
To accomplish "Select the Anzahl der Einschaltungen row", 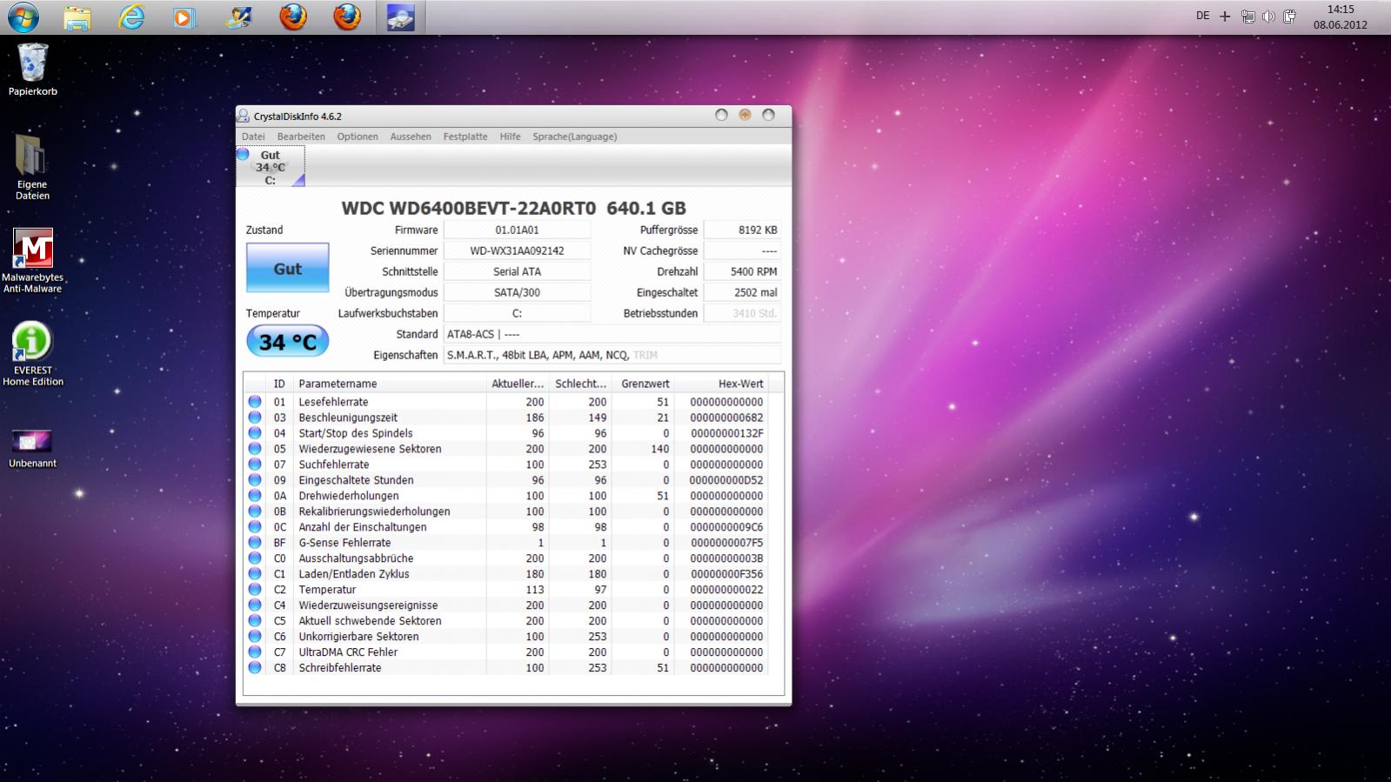I will 507,527.
